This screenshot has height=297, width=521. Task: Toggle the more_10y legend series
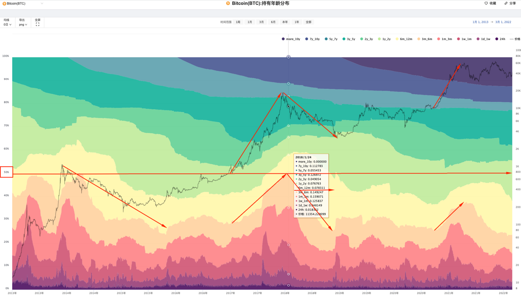point(291,39)
